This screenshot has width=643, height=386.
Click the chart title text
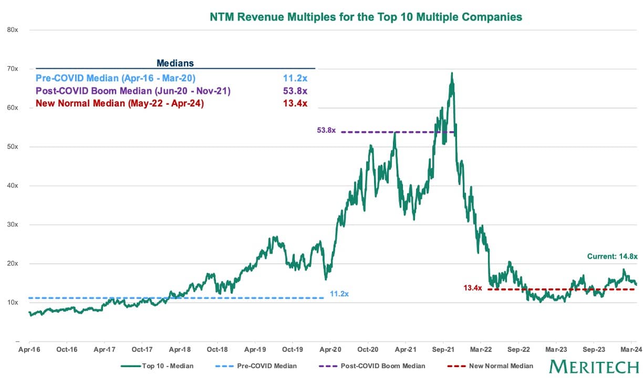pyautogui.click(x=366, y=17)
